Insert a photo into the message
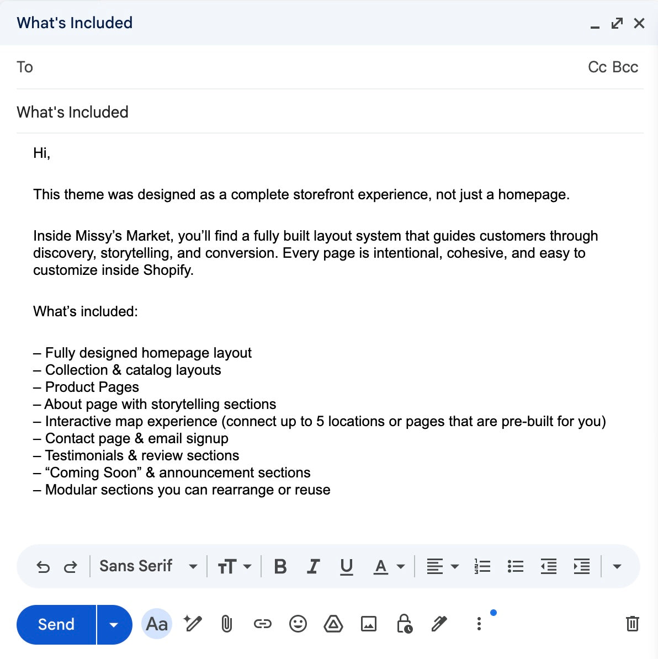 pyautogui.click(x=369, y=624)
